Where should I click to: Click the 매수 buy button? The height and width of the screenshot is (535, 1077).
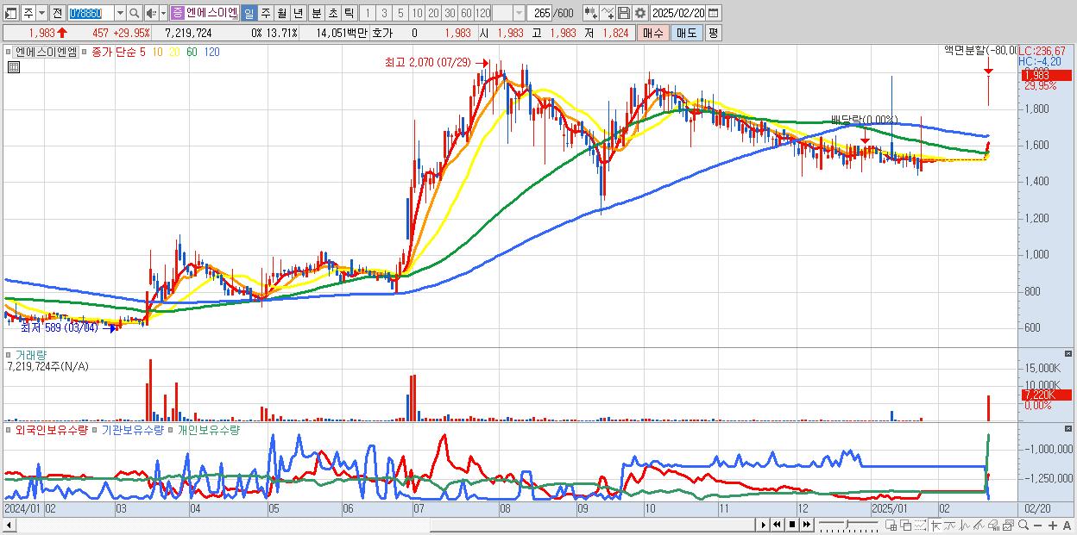[652, 33]
